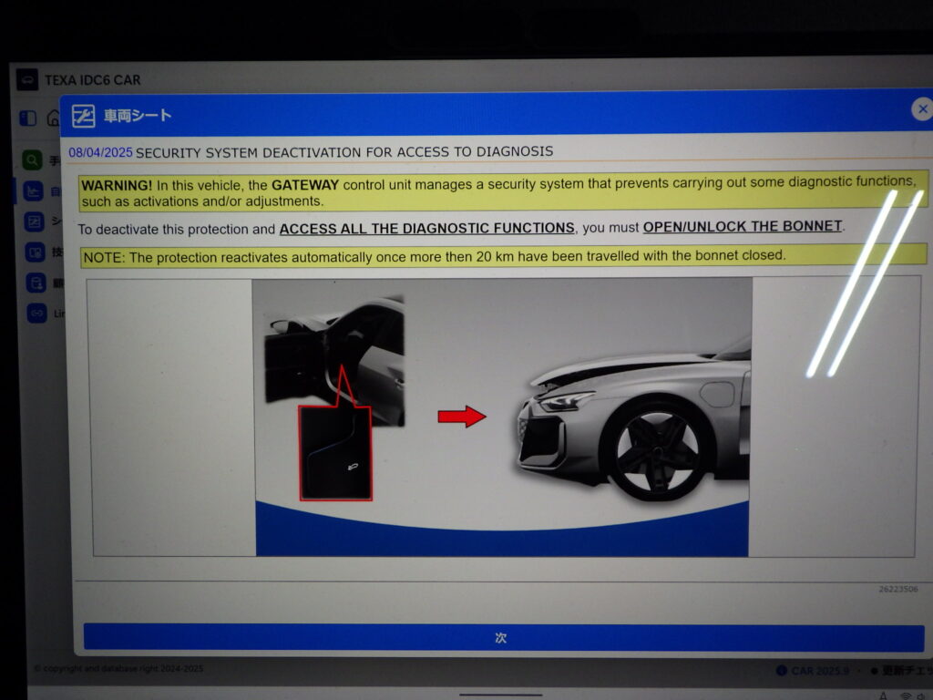Click the red arrow in the illustration
933x700 pixels.
462,417
